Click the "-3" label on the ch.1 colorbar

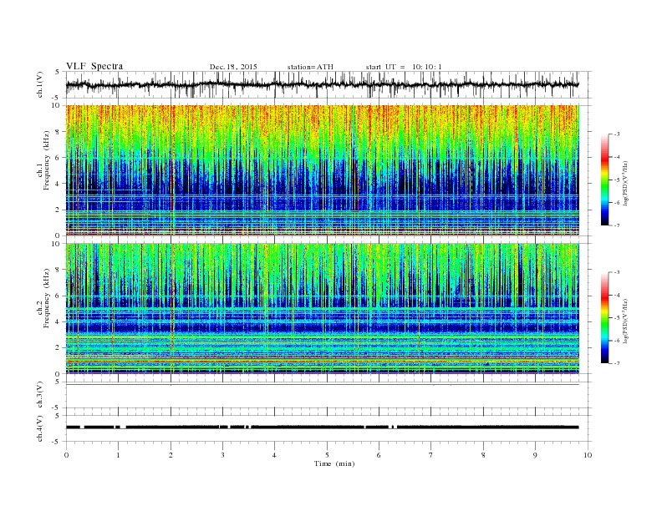coord(617,134)
